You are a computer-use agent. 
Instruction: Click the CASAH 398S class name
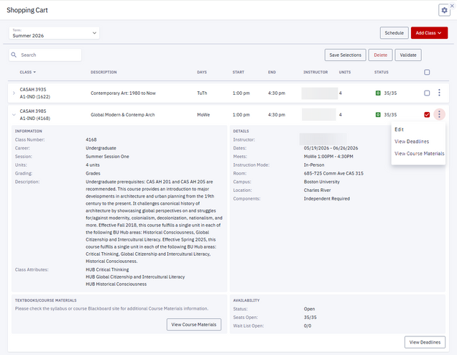33,111
